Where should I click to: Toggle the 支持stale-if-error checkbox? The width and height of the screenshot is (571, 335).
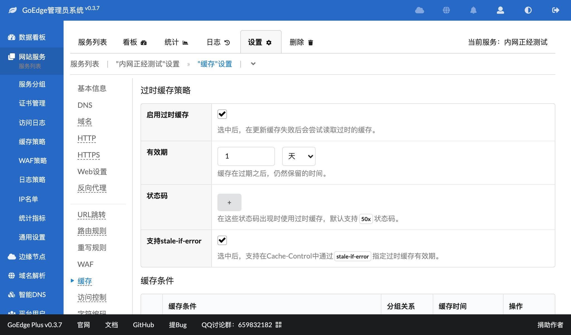222,240
